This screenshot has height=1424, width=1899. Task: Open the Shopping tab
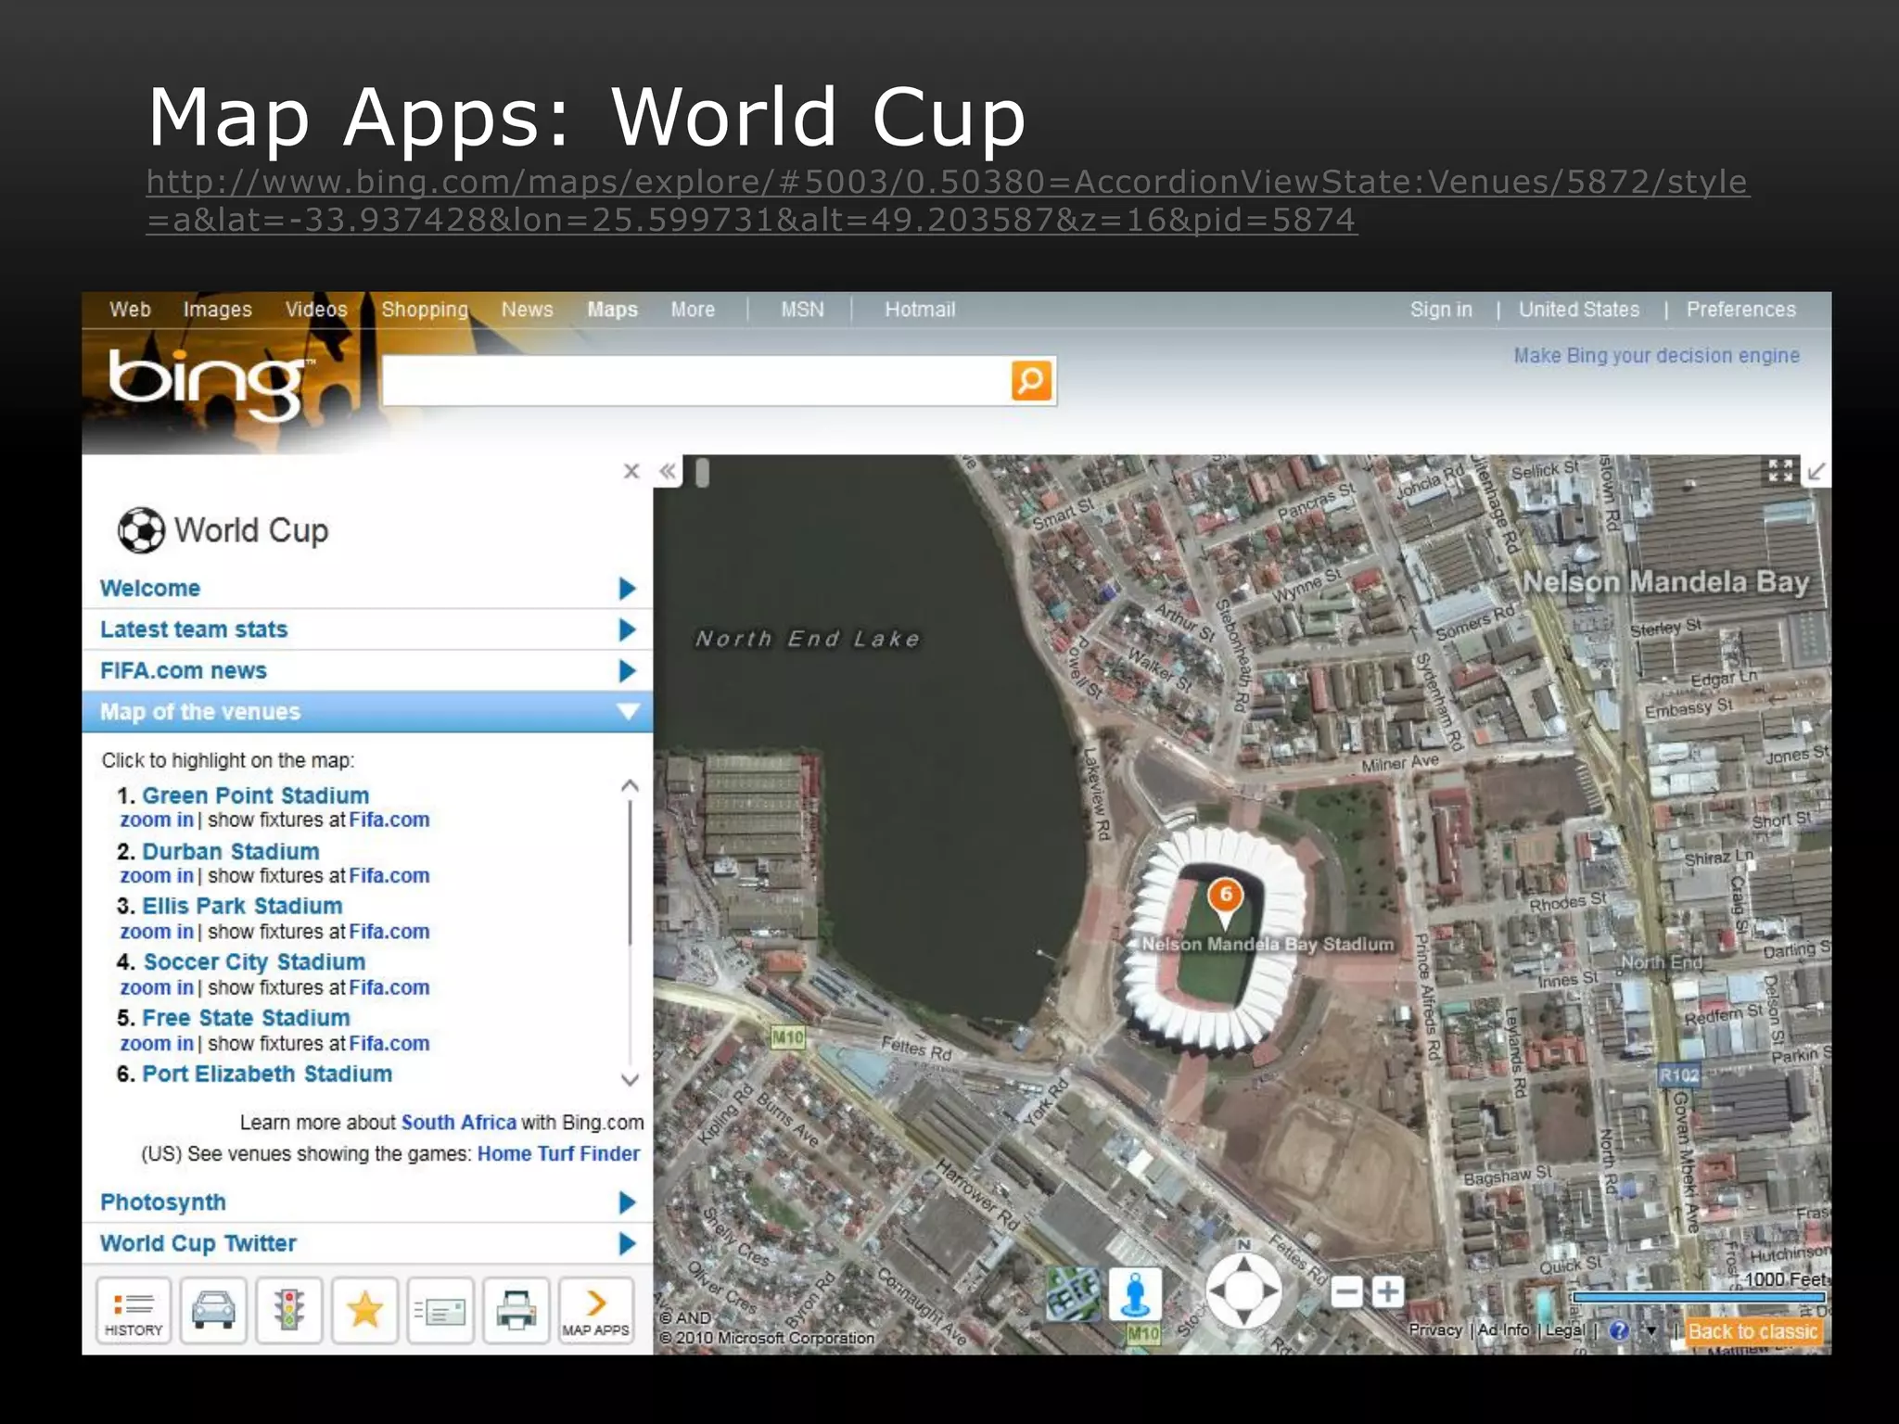tap(425, 310)
